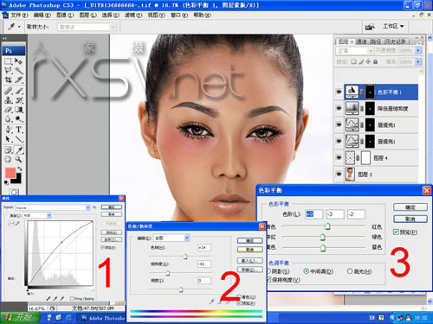Click the 色彩平衡 1 adjustment layer thumbnail

[x=352, y=92]
